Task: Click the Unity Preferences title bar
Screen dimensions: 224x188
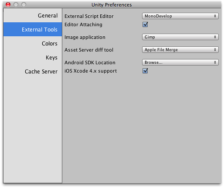Action: pyautogui.click(x=112, y=5)
